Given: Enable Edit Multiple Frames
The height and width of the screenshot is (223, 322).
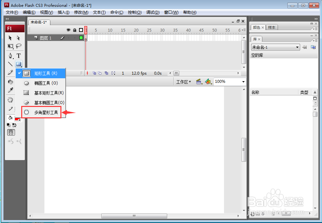Looking at the screenshot, I should point(106,73).
